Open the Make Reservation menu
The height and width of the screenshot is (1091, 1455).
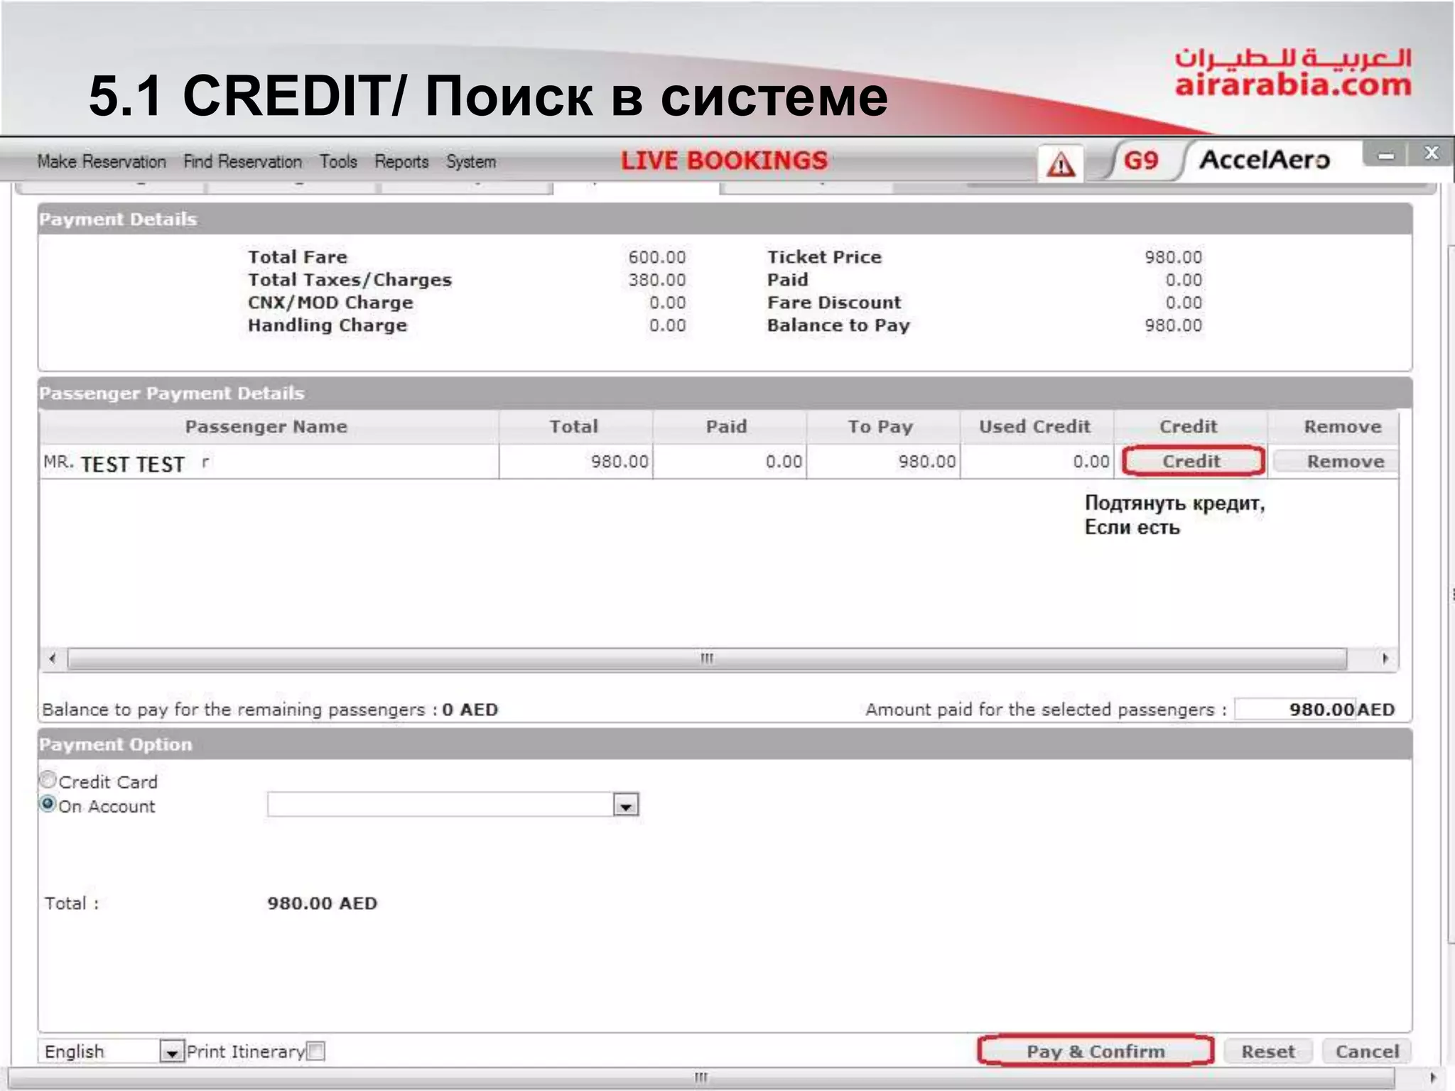tap(102, 162)
